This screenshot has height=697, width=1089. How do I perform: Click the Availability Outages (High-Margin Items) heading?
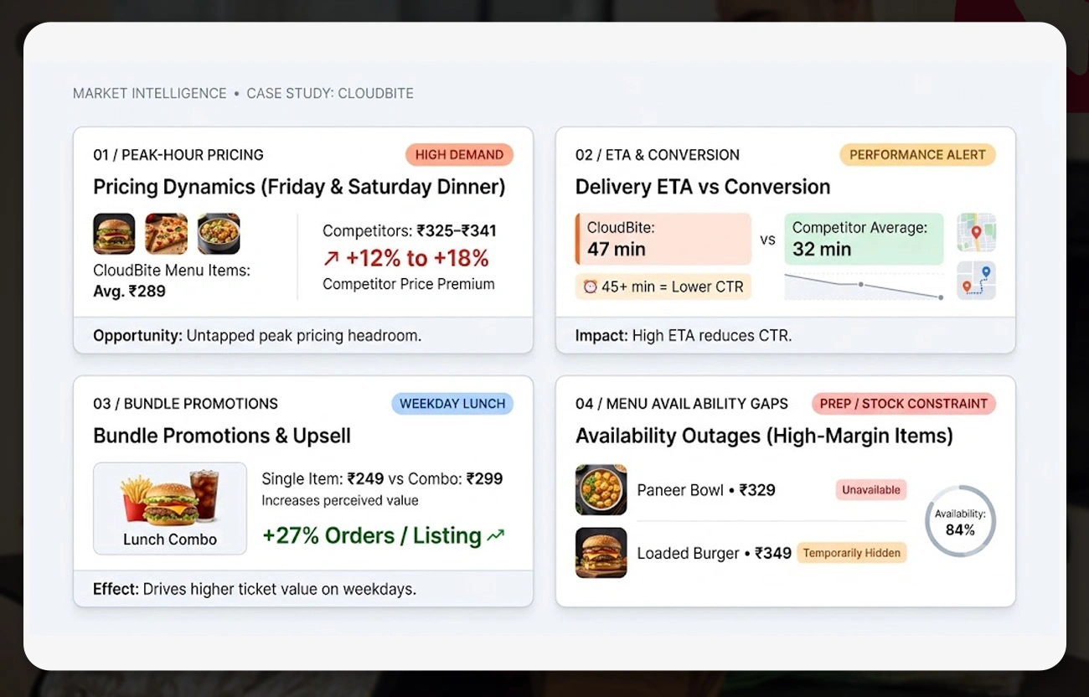[x=764, y=436]
